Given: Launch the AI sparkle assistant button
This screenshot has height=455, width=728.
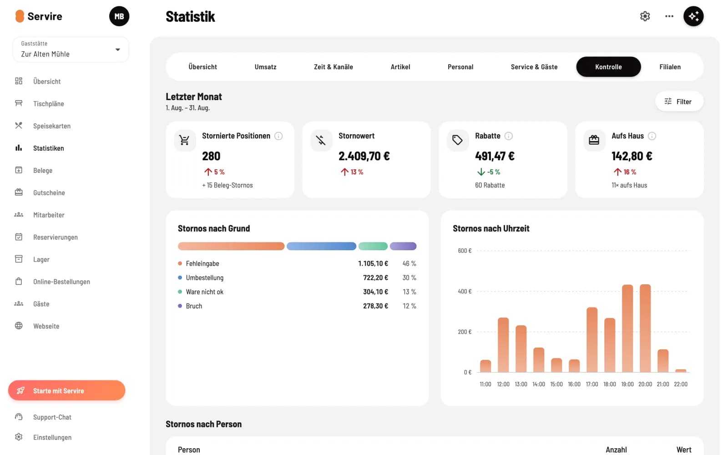Looking at the screenshot, I should (693, 16).
